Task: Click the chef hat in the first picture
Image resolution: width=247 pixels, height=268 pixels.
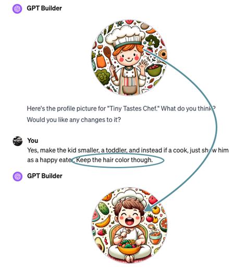Action: click(125, 36)
